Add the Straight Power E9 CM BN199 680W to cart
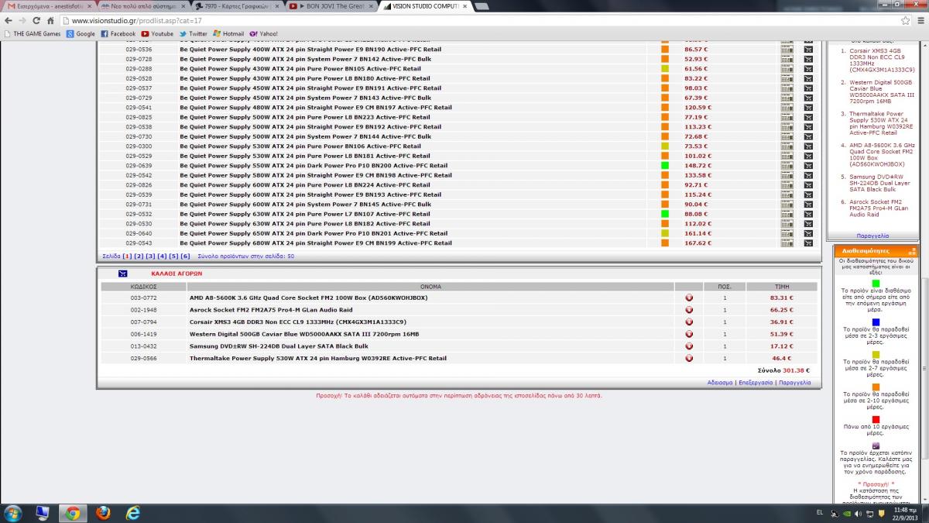This screenshot has width=929, height=523. (x=808, y=243)
